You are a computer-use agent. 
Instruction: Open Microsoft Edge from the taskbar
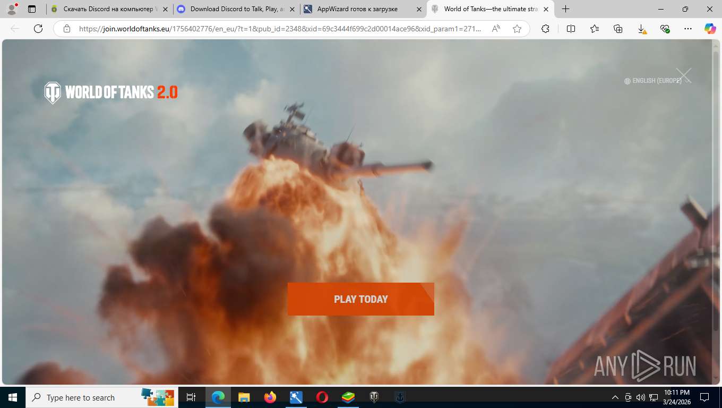tap(218, 397)
